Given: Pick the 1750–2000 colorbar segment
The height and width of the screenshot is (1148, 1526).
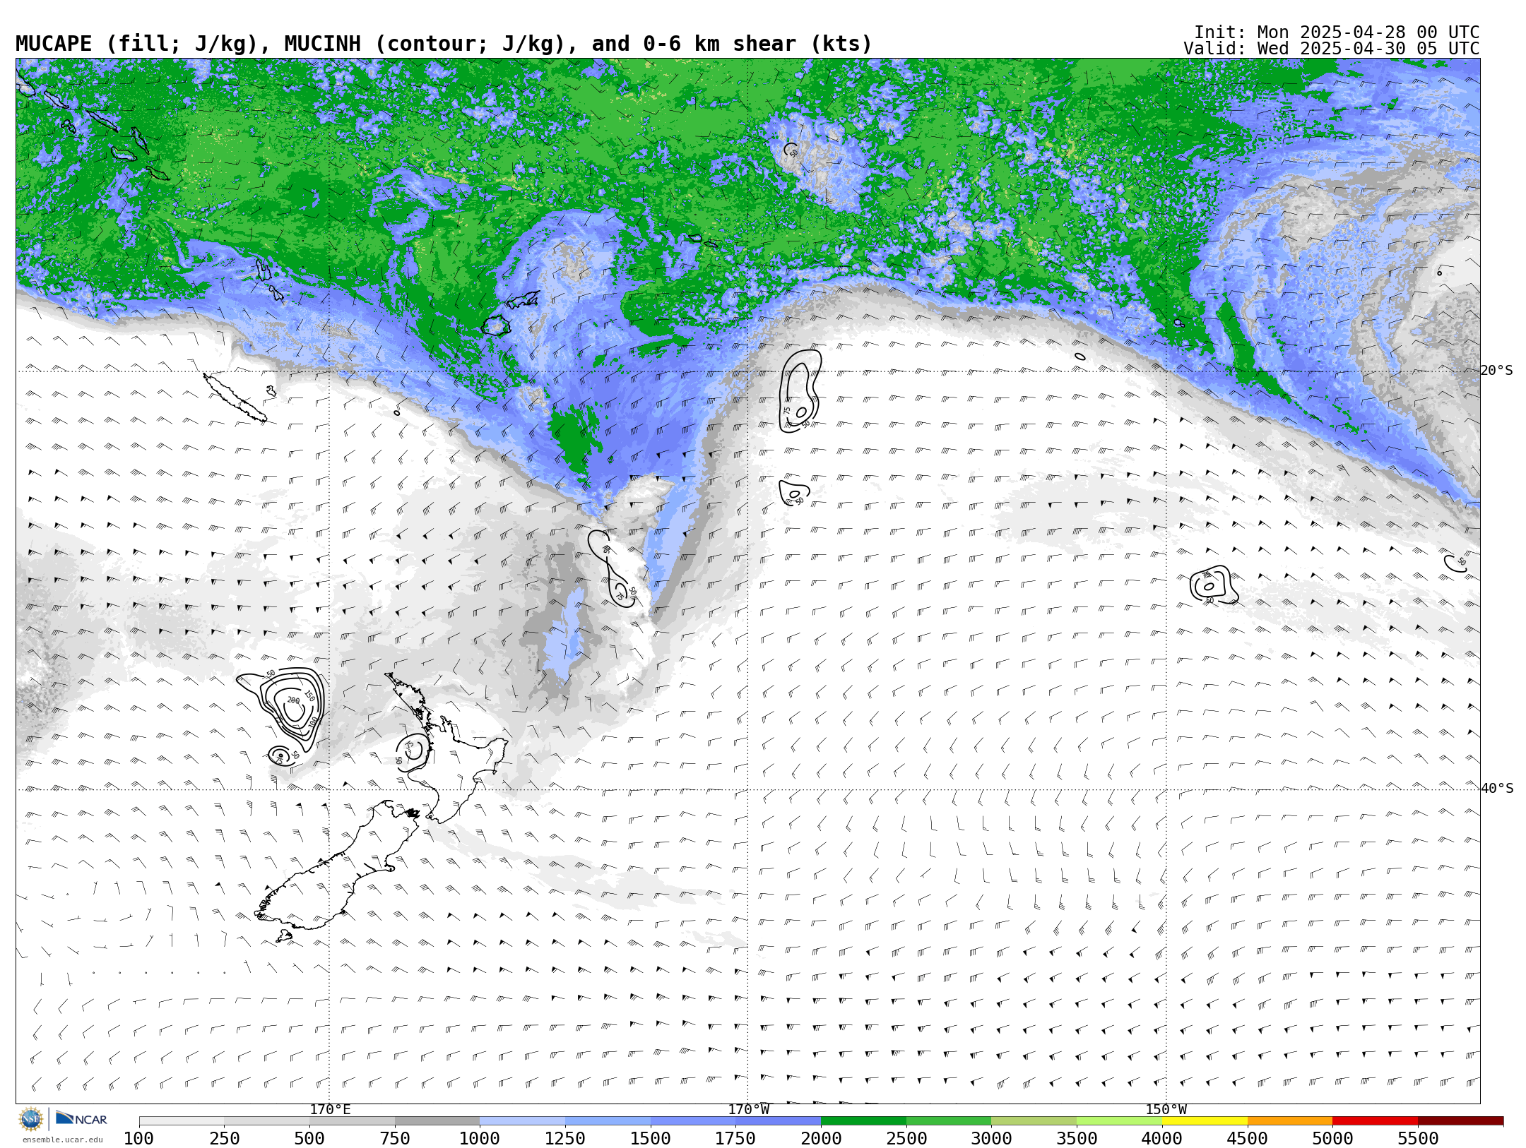Looking at the screenshot, I should pyautogui.click(x=779, y=1121).
